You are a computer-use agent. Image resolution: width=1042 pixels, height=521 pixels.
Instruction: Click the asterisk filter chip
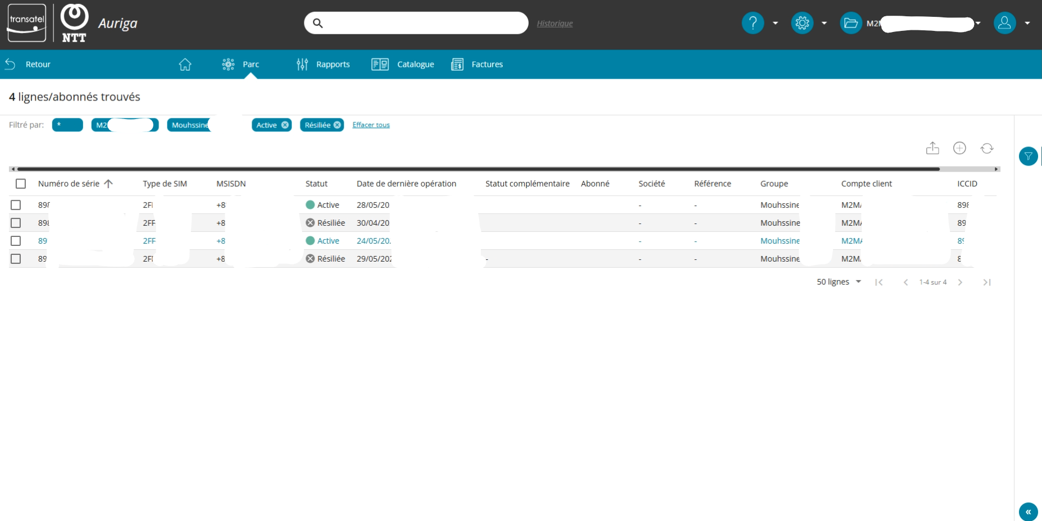tap(67, 125)
